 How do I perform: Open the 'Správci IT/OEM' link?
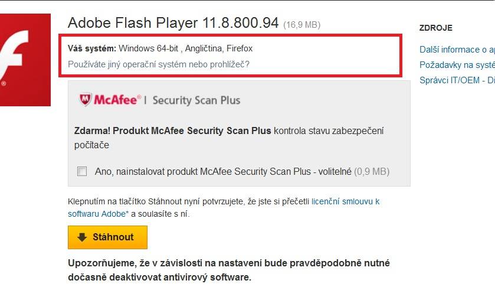[449, 80]
